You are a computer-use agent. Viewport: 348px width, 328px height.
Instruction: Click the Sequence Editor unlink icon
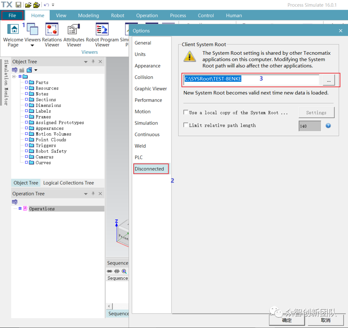(117, 271)
